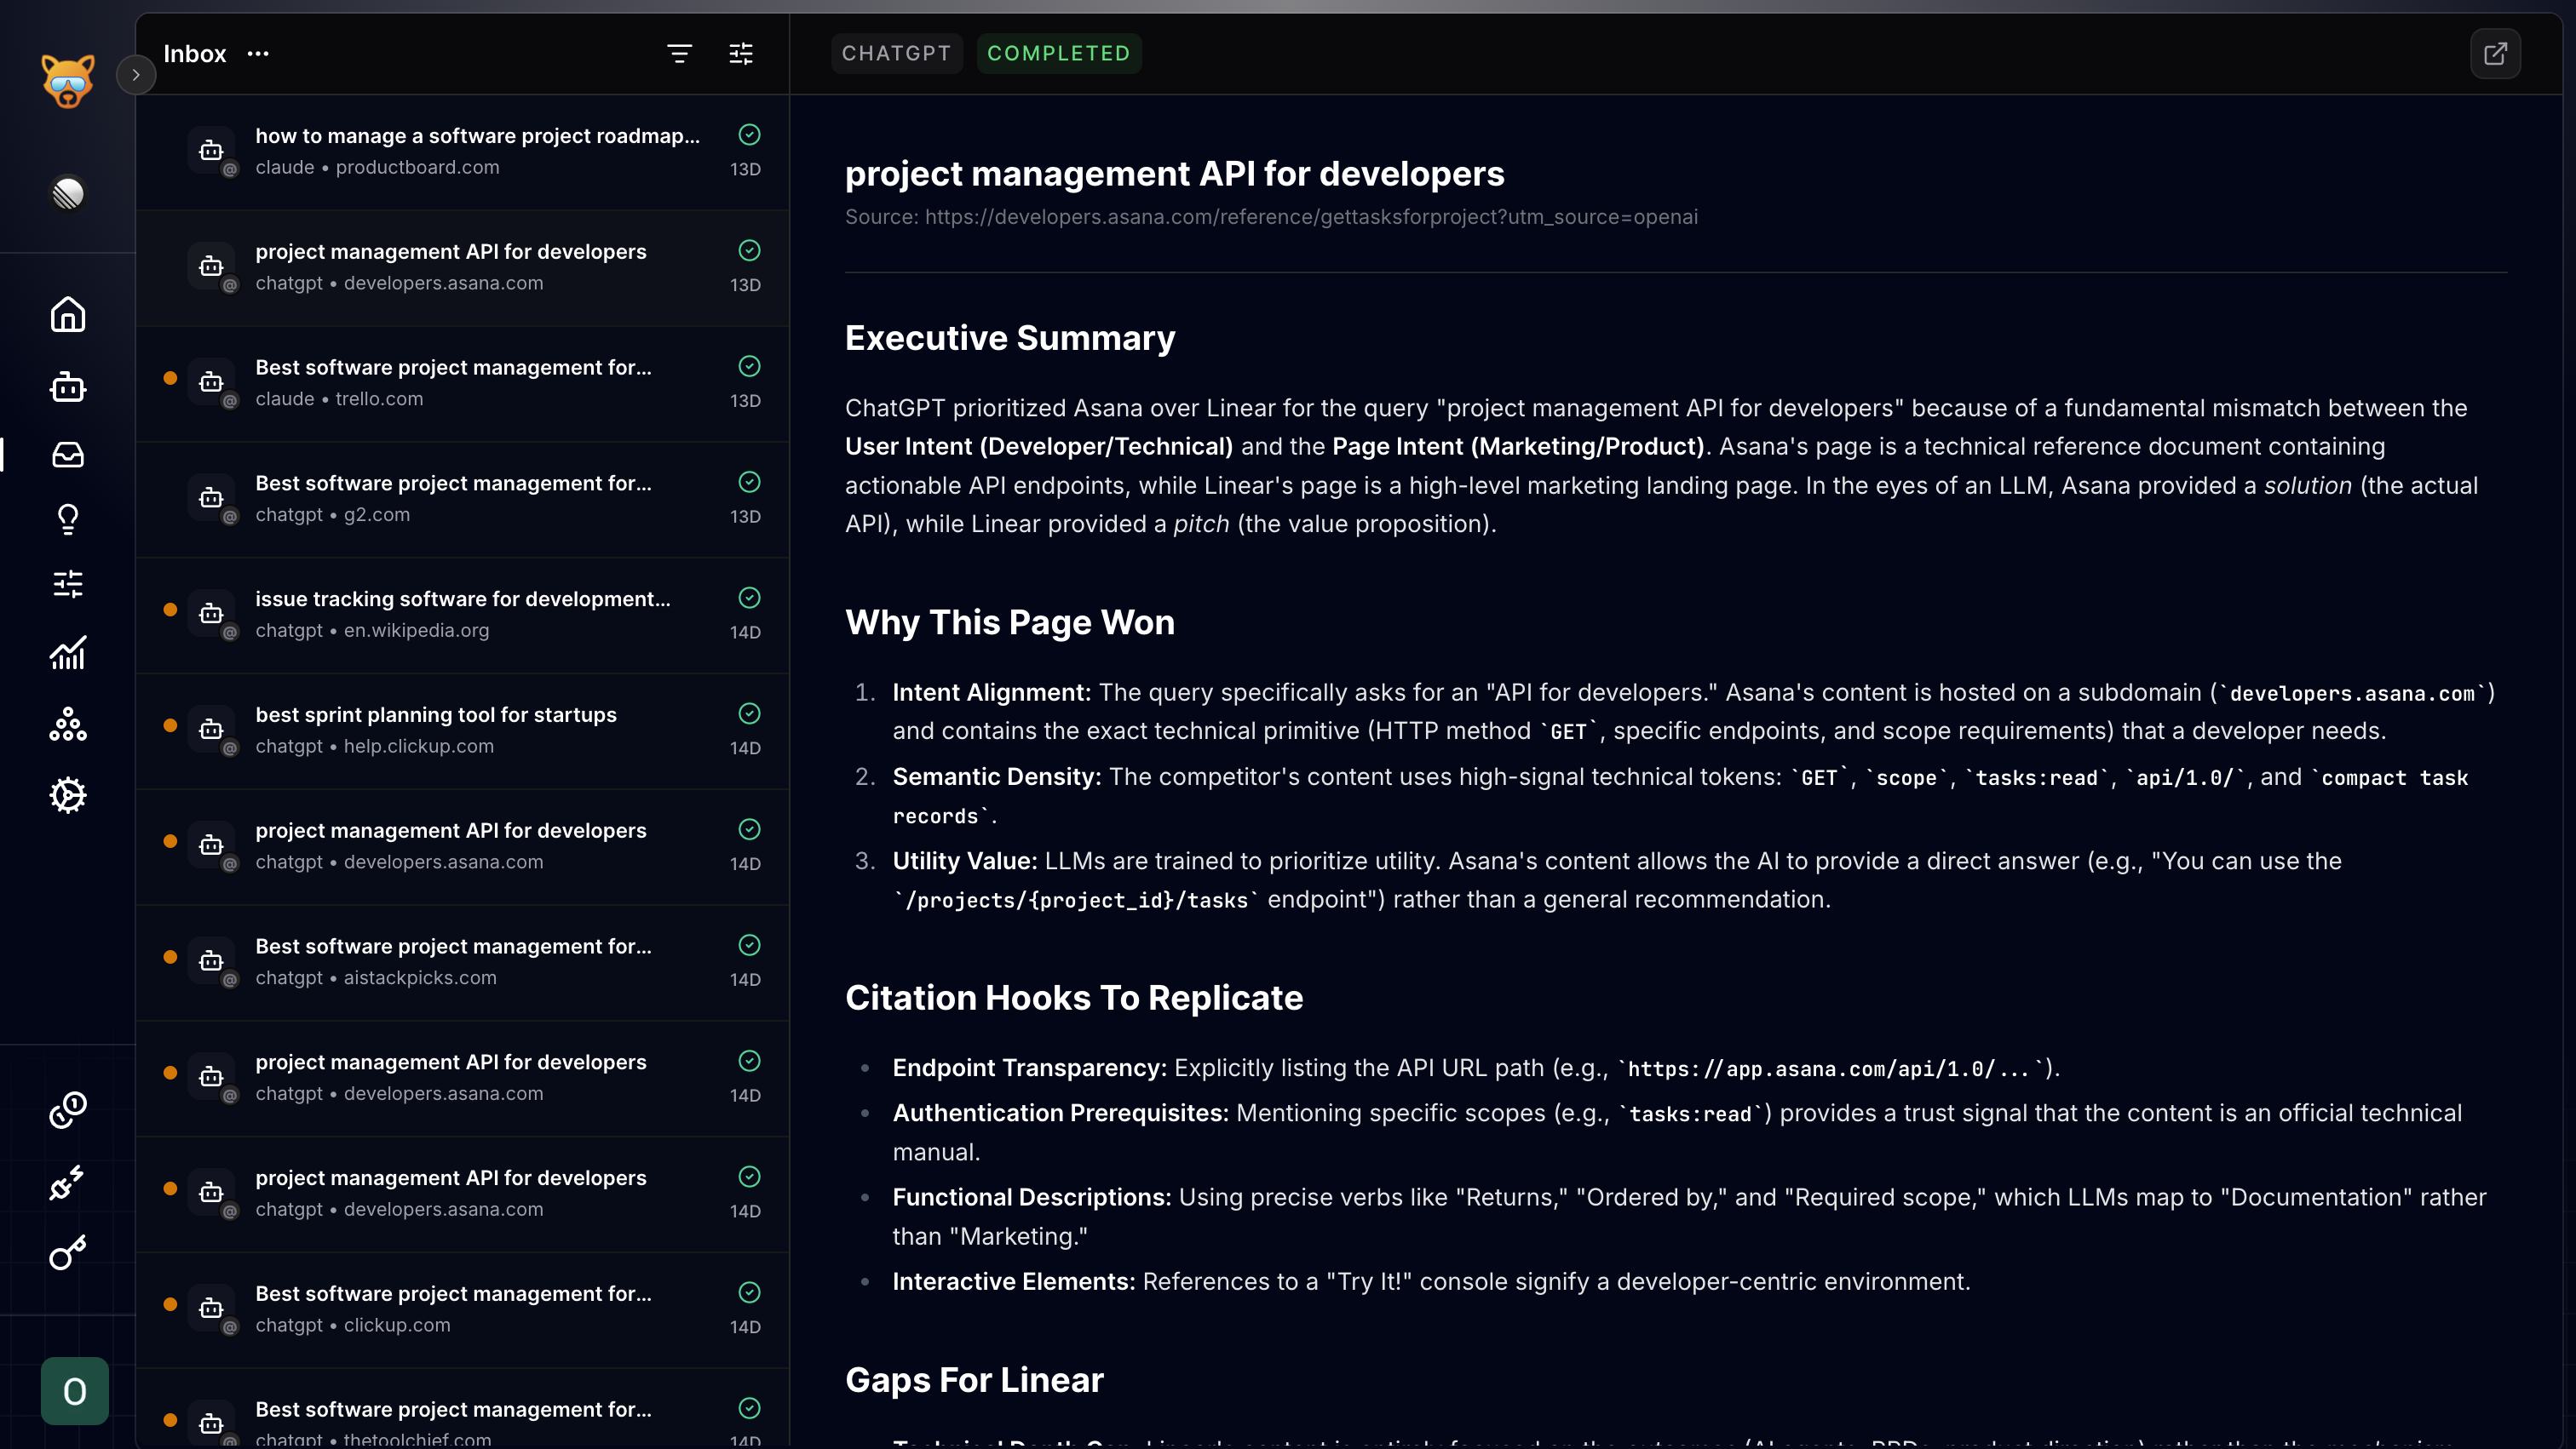The image size is (2576, 1449).
Task: Open inbox display settings sliders icon
Action: click(x=741, y=54)
